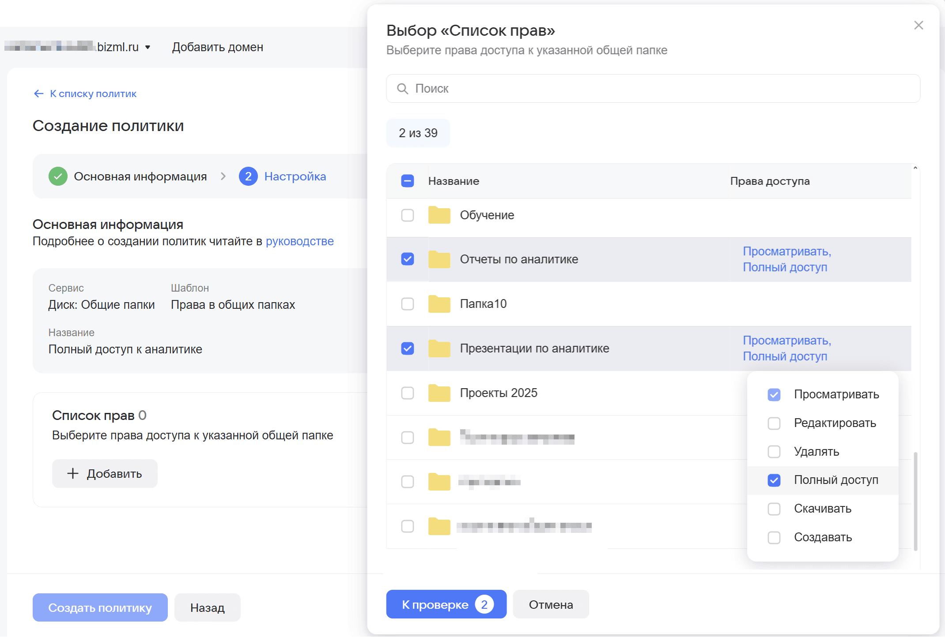Toggle the select-all header checkbox
This screenshot has width=945, height=637.
(x=408, y=181)
